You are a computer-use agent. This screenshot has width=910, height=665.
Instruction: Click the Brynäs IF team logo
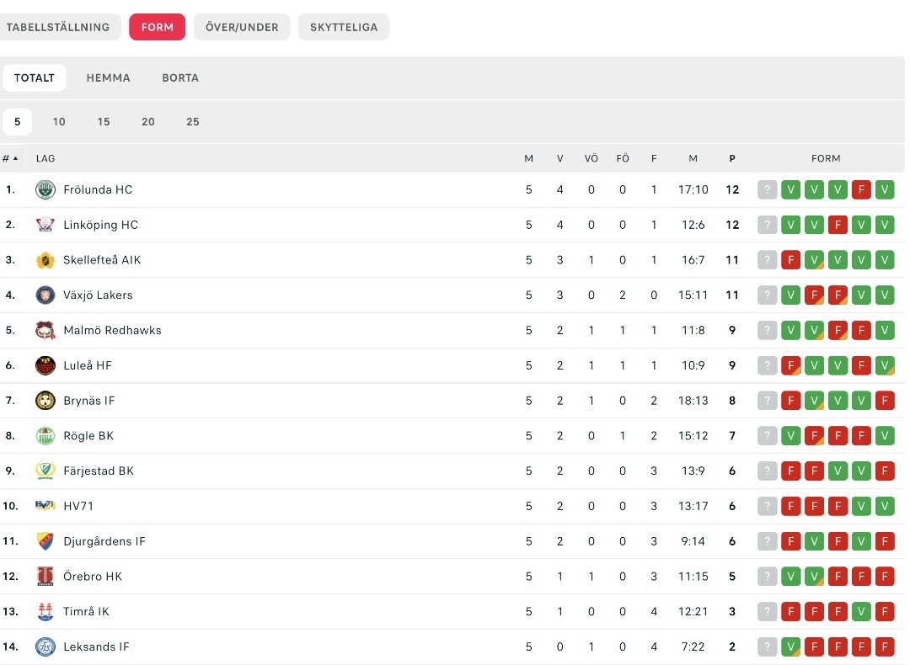pyautogui.click(x=45, y=401)
